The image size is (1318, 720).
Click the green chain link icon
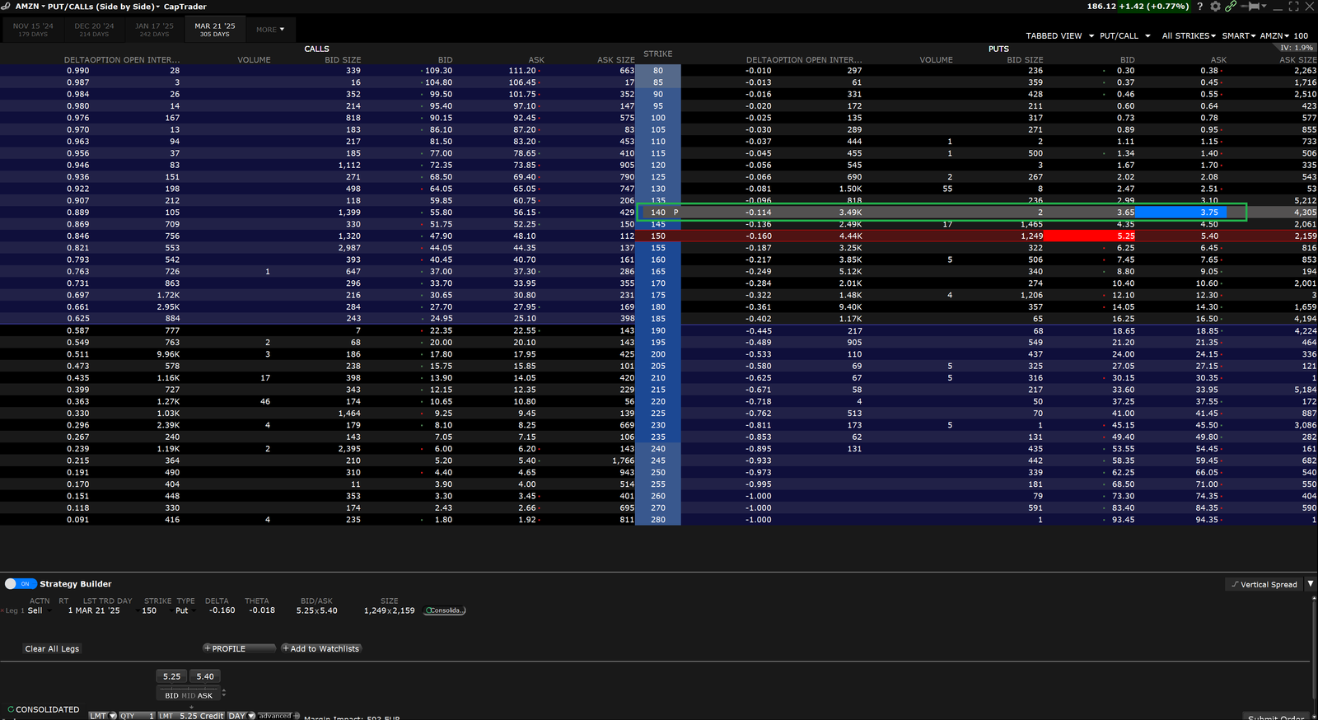pos(1231,7)
